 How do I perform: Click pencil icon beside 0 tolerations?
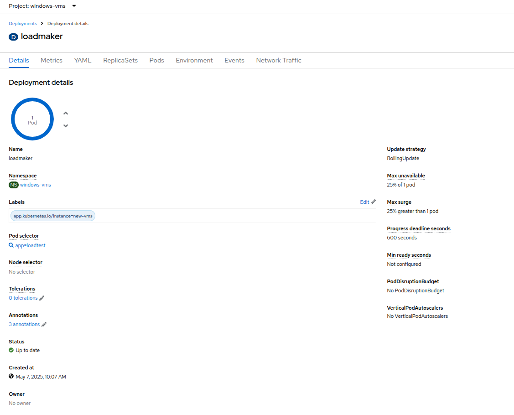click(42, 298)
